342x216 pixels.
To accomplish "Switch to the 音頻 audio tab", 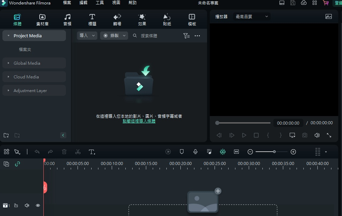I will point(67,20).
